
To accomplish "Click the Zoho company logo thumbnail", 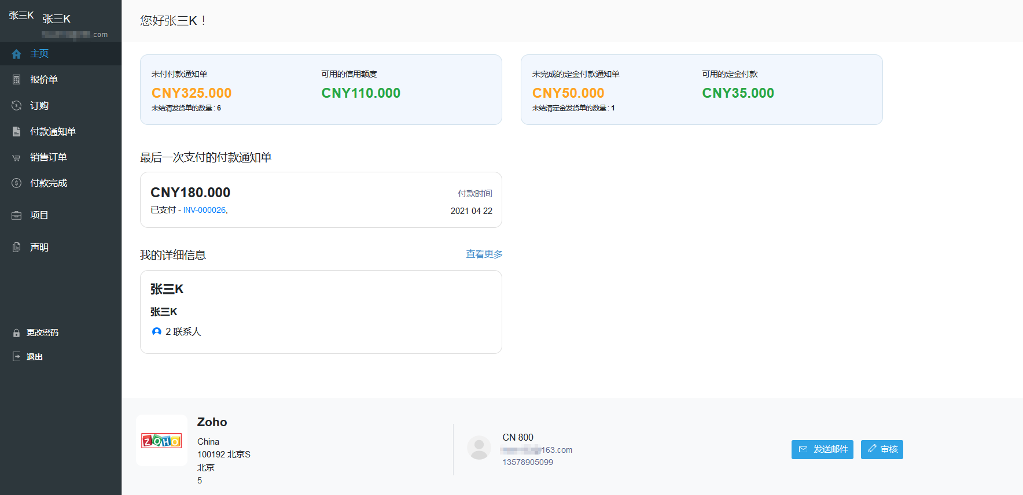I will [x=161, y=441].
